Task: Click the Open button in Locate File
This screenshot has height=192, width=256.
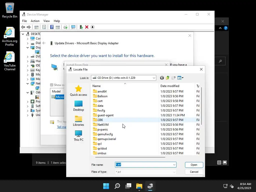Action: coord(194,165)
